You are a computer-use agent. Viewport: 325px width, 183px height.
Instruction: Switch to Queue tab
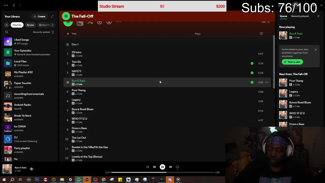click(x=283, y=16)
